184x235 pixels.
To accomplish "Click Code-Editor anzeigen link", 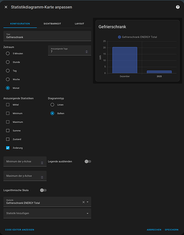I will (20, 230).
